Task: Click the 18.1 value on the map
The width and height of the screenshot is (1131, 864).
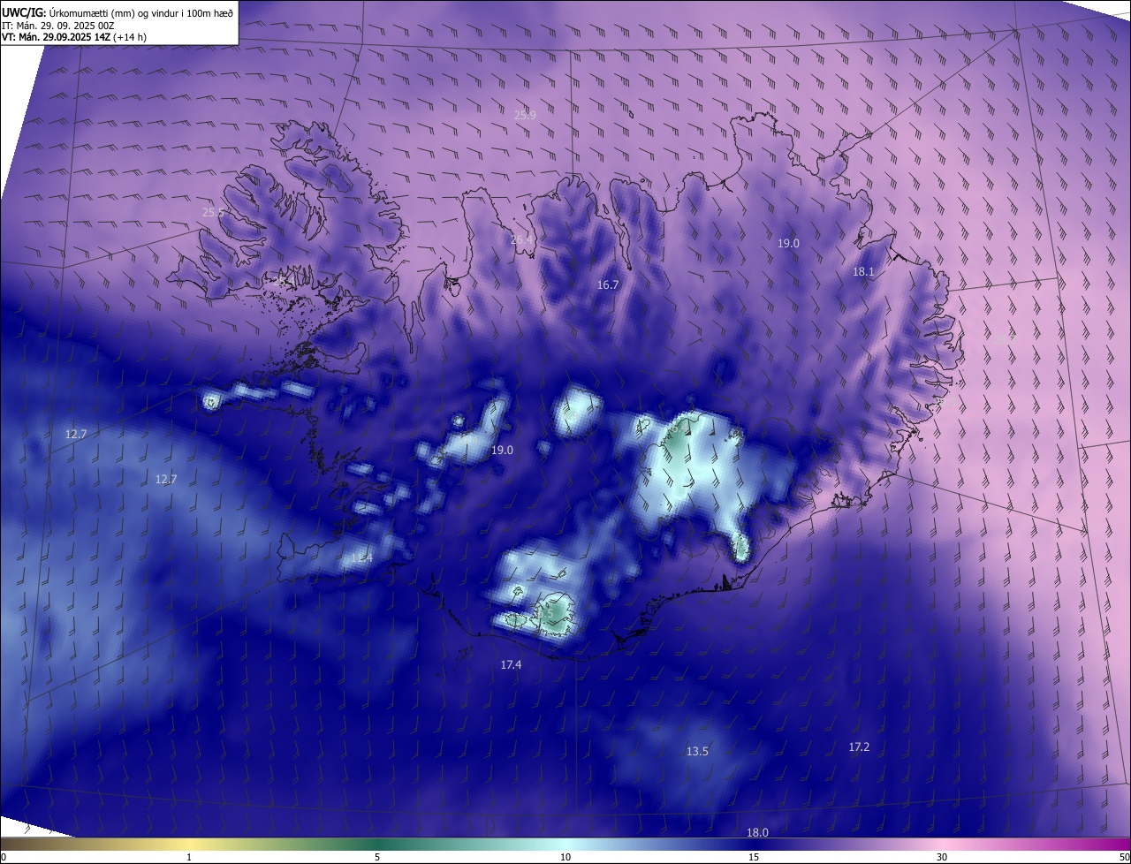Action: click(863, 272)
